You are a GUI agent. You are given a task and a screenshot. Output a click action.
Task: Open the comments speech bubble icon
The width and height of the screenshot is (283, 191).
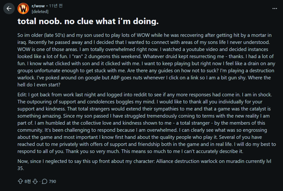coord(45,181)
